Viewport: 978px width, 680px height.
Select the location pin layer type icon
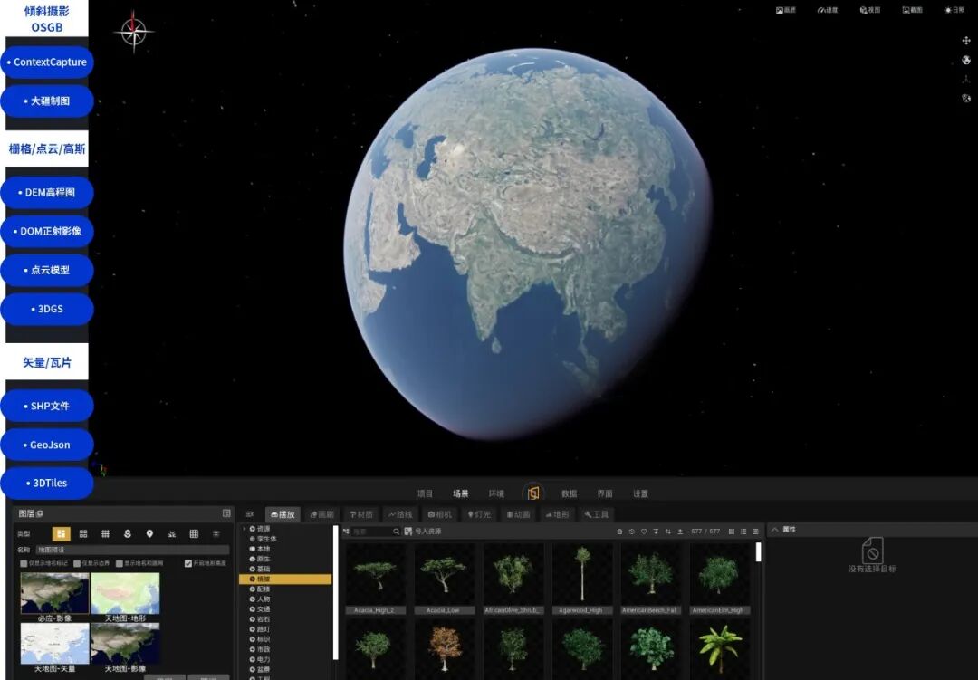click(149, 534)
